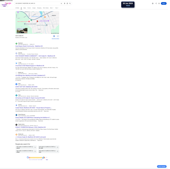Click the Homes.com result favicon
The width and height of the screenshot is (170, 169).
(x=16, y=134)
